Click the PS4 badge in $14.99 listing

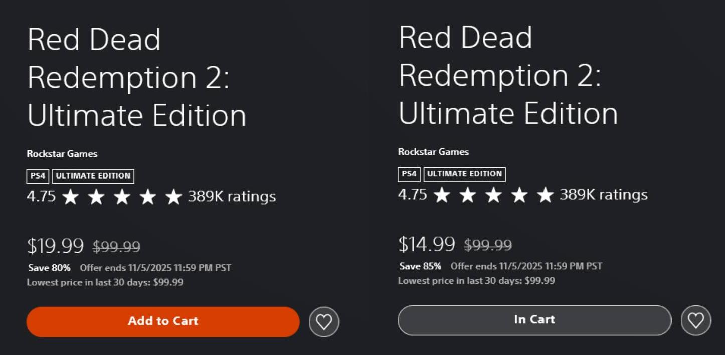409,174
